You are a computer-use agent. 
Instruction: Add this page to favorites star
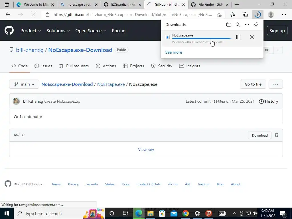[219, 15]
